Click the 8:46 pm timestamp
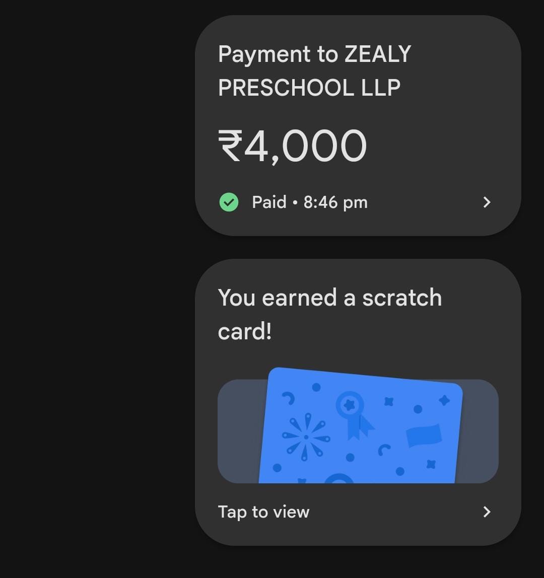544x578 pixels. [335, 202]
